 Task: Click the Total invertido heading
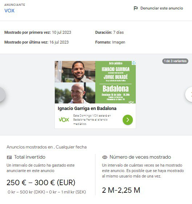30,157
